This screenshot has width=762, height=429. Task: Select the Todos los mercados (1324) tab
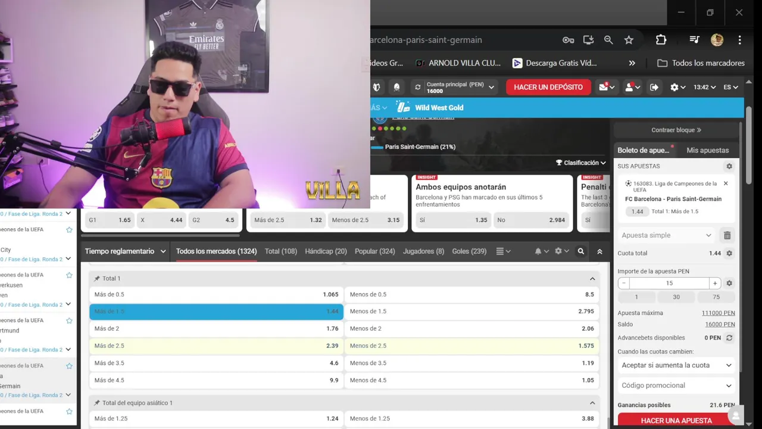(216, 251)
